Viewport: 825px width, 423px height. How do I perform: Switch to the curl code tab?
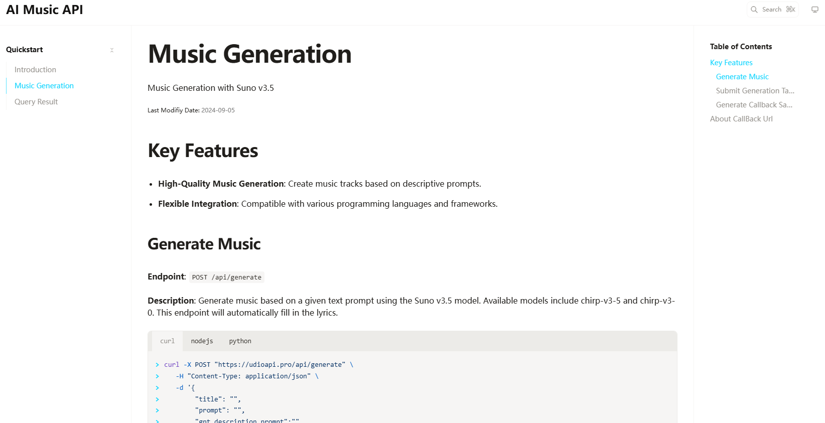coord(167,341)
